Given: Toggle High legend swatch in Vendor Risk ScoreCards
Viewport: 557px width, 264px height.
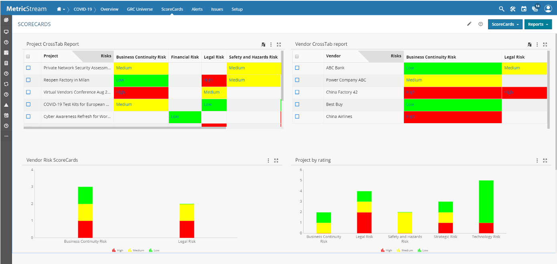Looking at the screenshot, I should [114, 250].
